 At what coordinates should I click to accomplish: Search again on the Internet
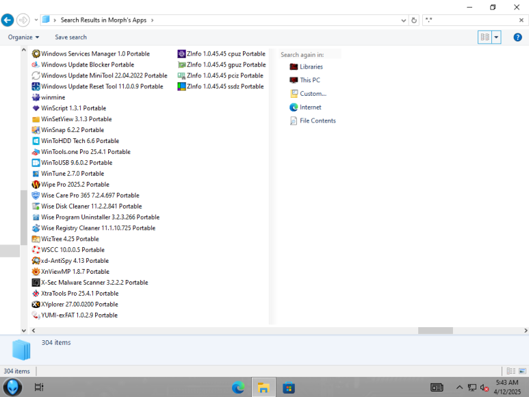point(305,107)
